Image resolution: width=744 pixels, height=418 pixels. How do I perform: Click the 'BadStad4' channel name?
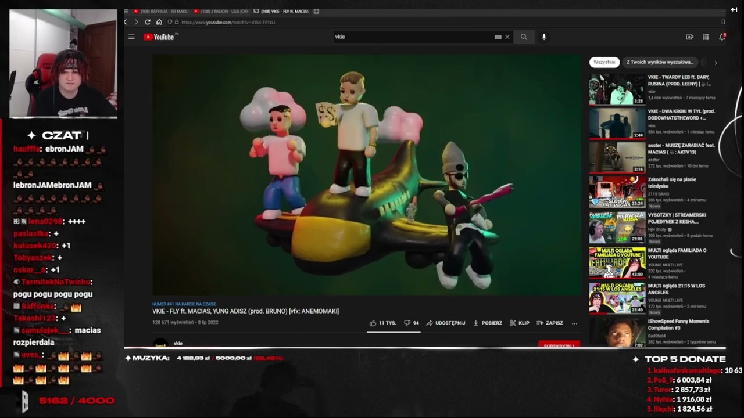(657, 336)
